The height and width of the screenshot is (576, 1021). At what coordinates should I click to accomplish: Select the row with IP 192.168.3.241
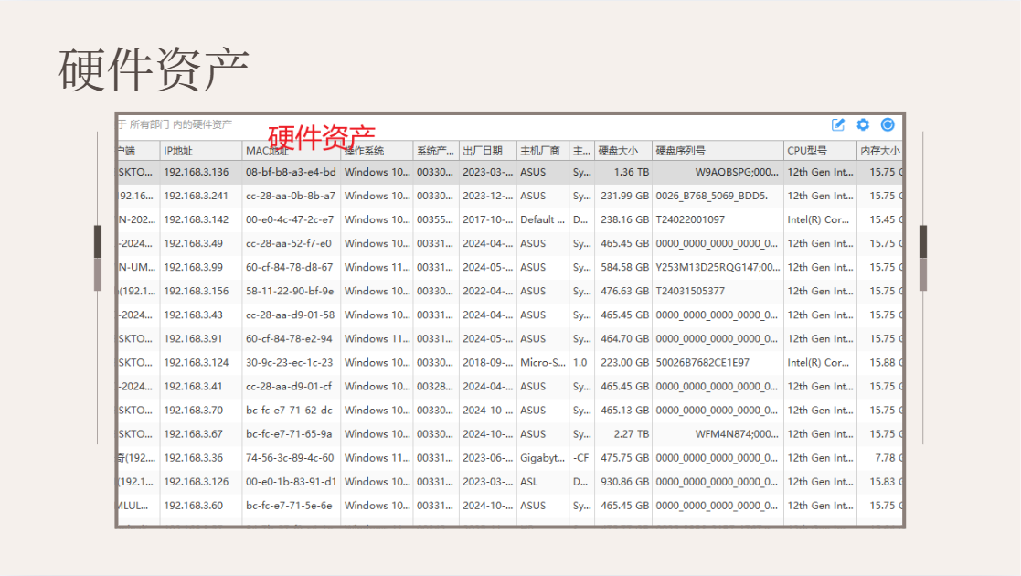point(510,196)
